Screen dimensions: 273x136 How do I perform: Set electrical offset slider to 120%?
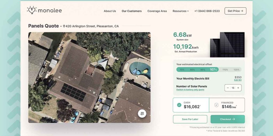click(236, 70)
